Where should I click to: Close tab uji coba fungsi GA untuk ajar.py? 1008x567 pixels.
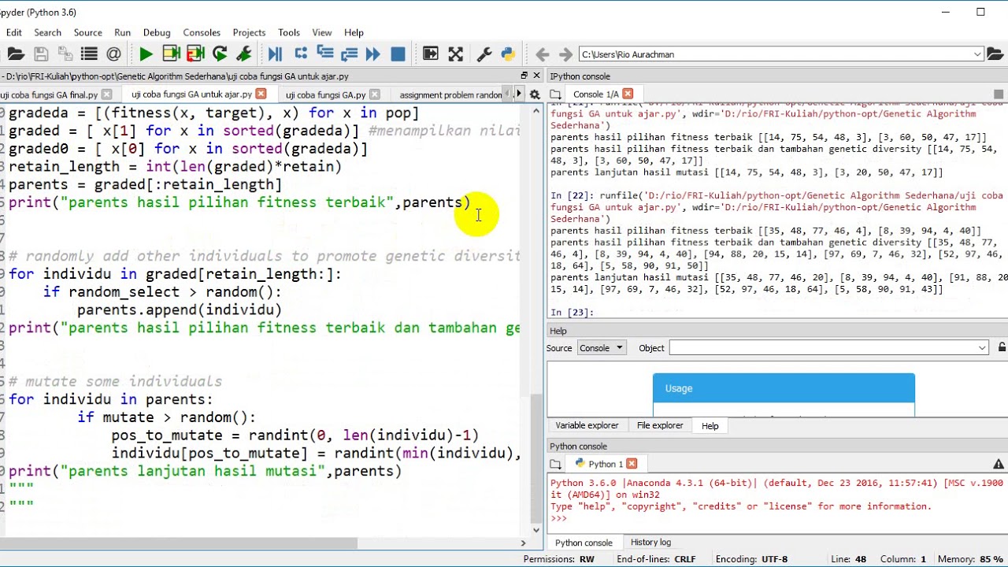point(261,94)
